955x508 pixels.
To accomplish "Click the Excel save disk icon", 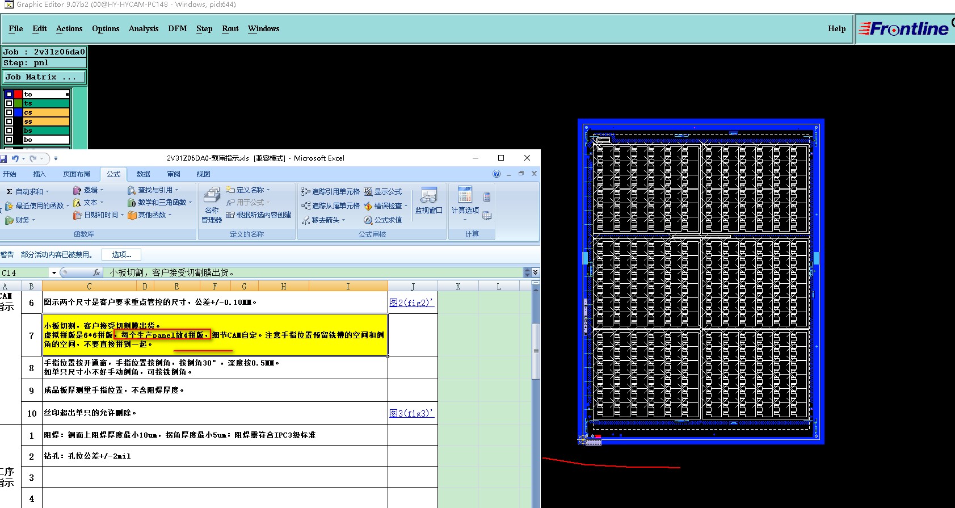I will click(3, 158).
